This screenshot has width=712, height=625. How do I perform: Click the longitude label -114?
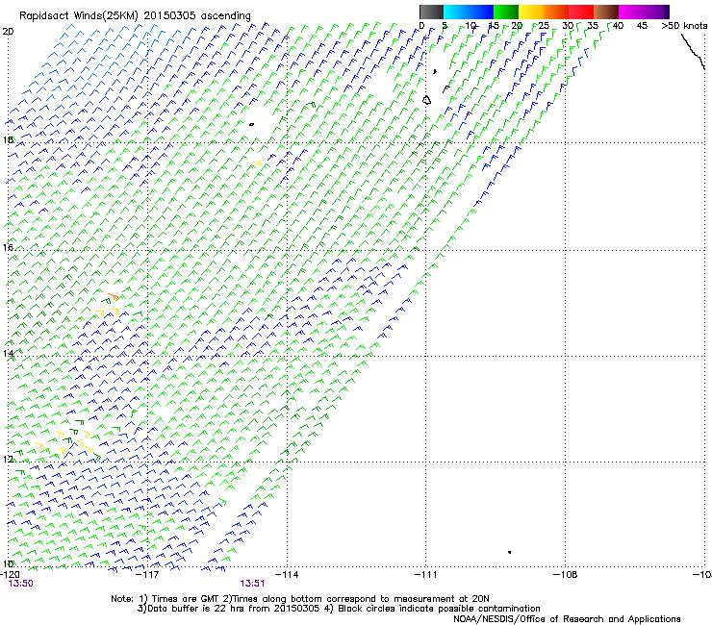(287, 575)
